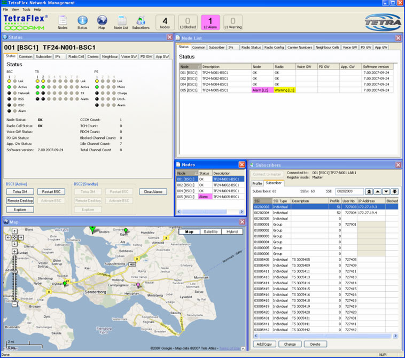Select subscriber TS 3005413 row
This screenshot has width=405, height=358.
click(x=325, y=277)
